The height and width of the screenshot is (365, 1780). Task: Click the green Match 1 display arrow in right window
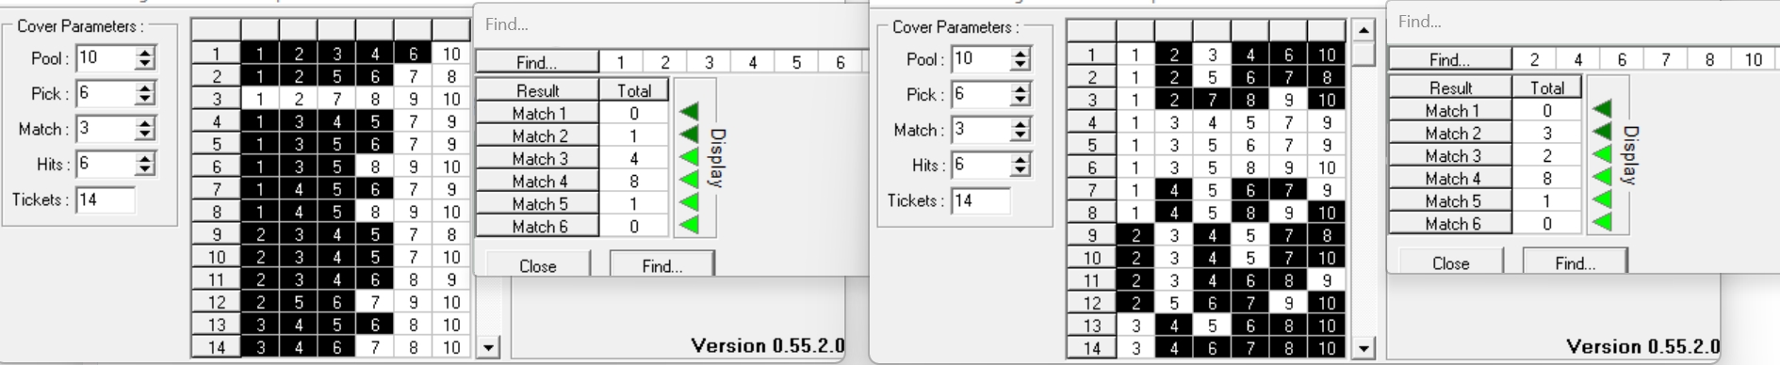tap(1602, 109)
